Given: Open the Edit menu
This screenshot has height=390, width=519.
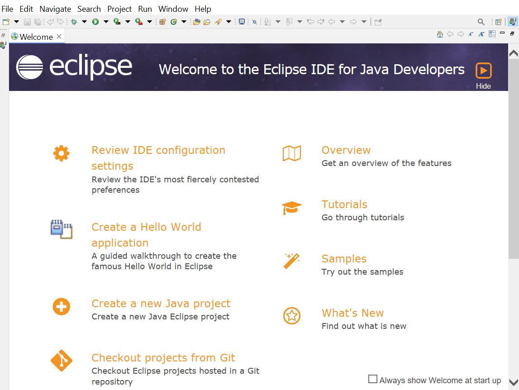Looking at the screenshot, I should click(26, 9).
